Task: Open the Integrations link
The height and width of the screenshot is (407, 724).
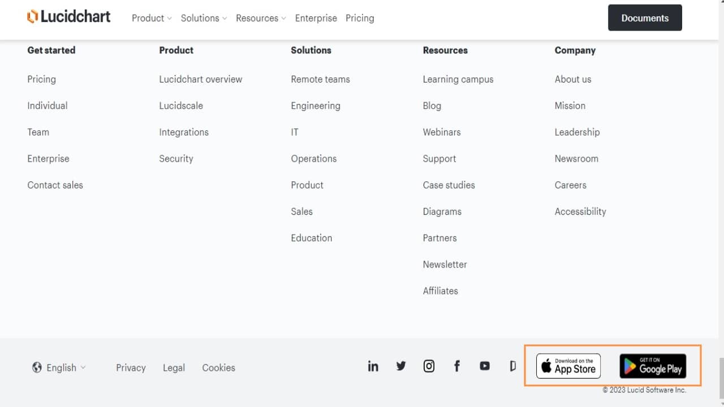Action: click(x=184, y=132)
